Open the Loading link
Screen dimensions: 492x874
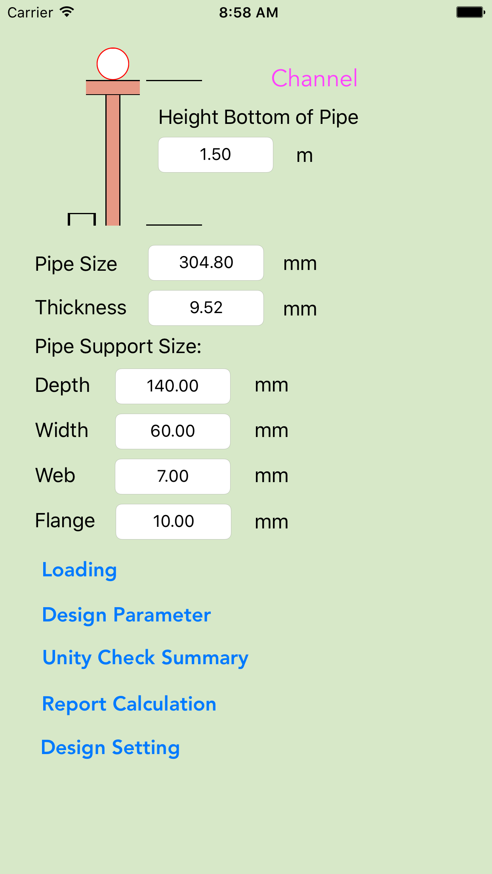tap(79, 570)
